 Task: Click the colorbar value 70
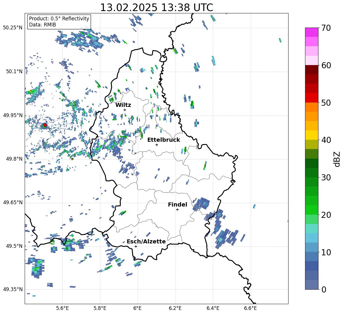coord(326,28)
